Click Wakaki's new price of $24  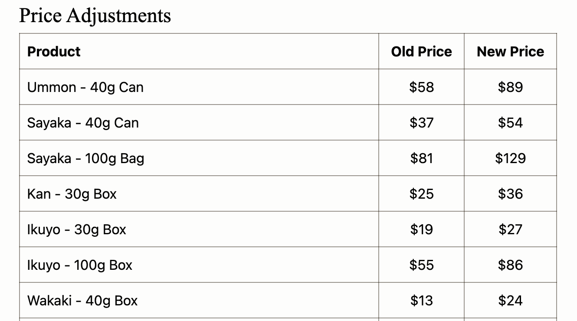[x=510, y=301]
